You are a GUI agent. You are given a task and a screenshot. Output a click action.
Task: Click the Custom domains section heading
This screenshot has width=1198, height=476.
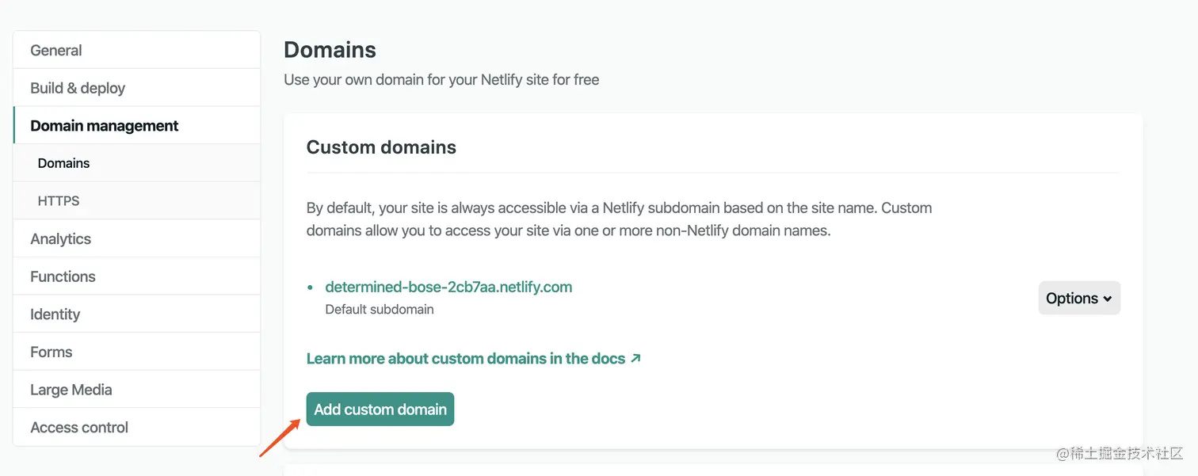click(381, 147)
